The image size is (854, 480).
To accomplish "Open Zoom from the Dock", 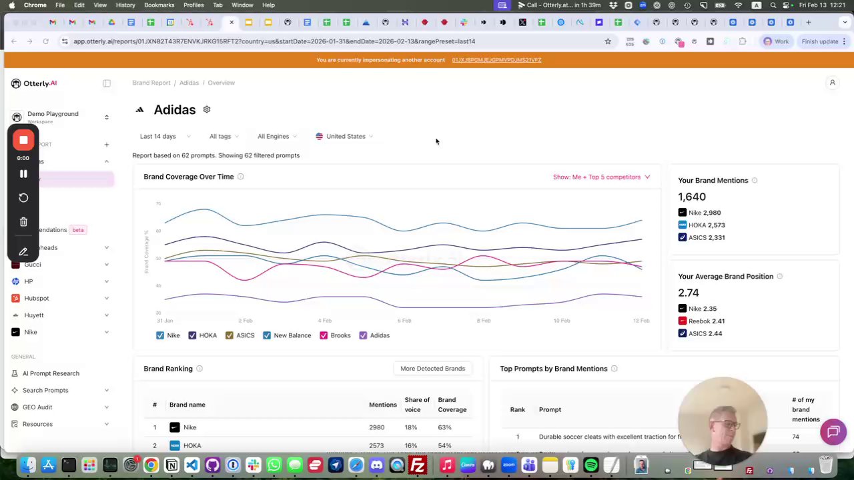I will pyautogui.click(x=508, y=465).
